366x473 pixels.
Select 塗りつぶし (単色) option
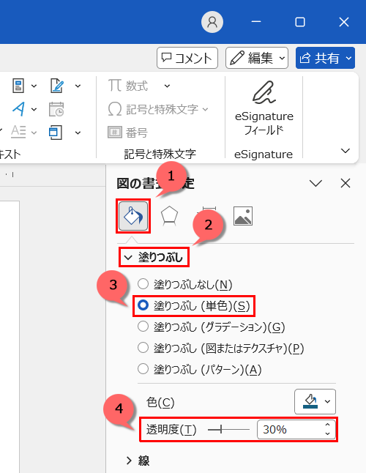pyautogui.click(x=193, y=305)
